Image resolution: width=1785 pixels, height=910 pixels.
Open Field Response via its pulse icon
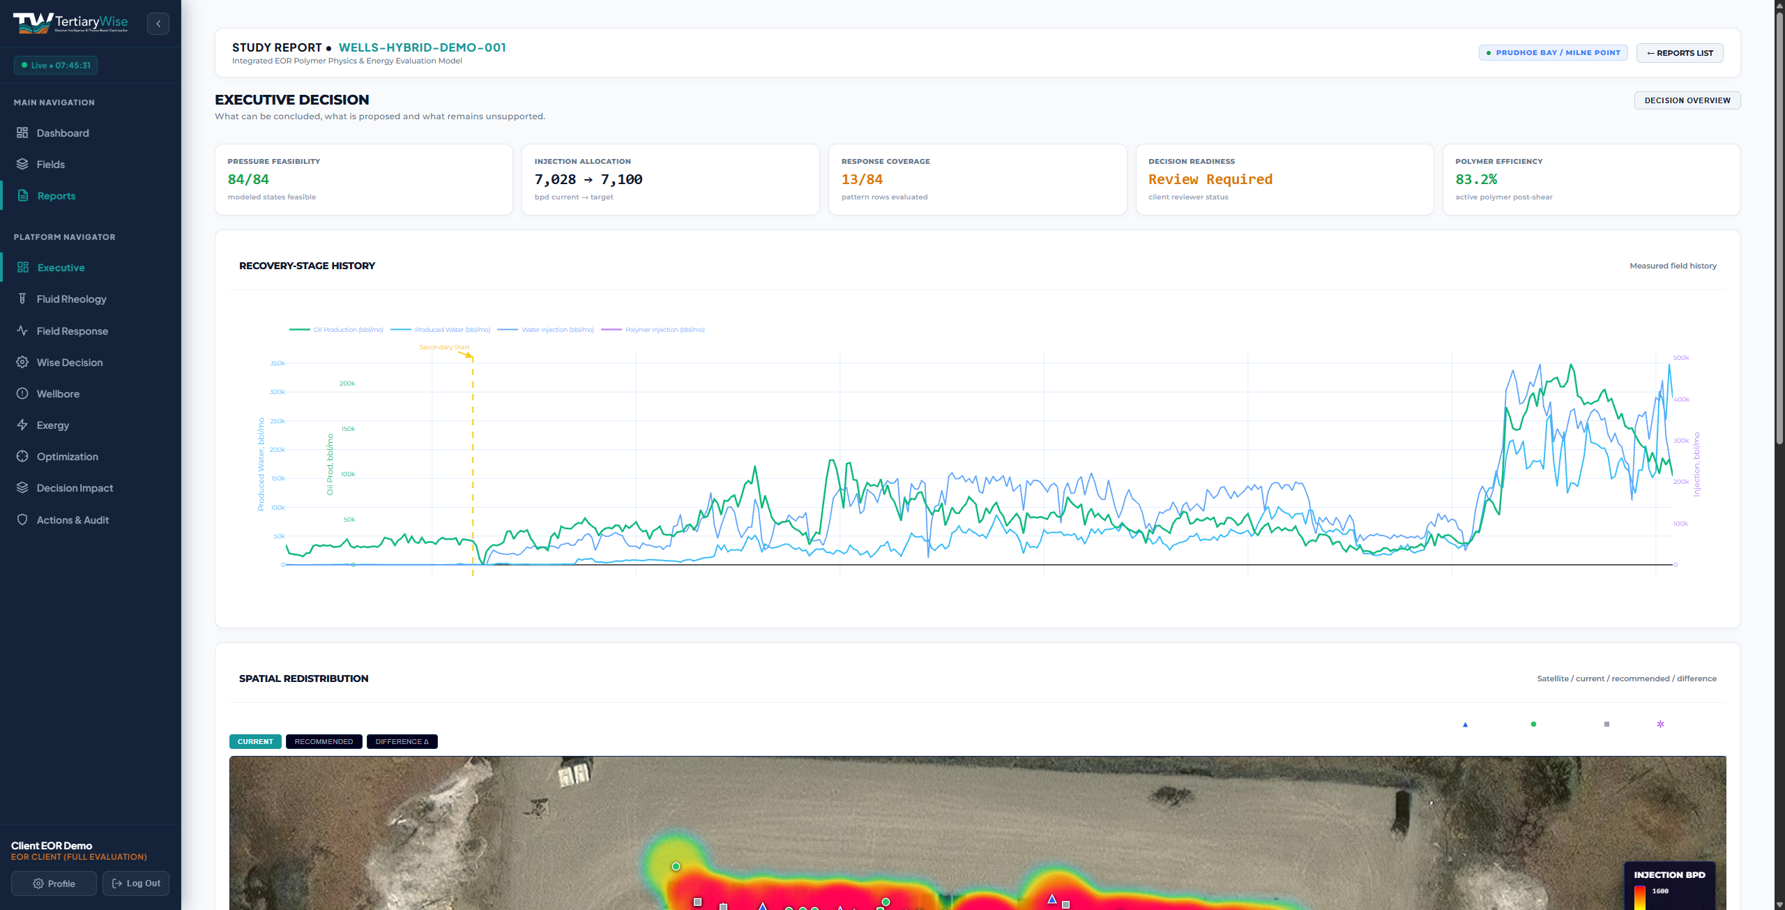pyautogui.click(x=22, y=331)
